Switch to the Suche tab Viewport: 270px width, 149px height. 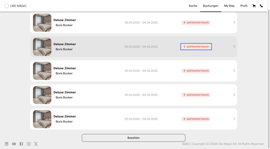(193, 6)
